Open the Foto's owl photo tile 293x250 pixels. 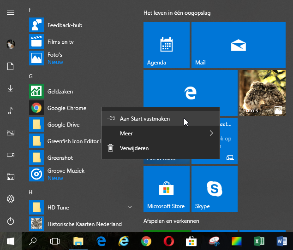coord(263,93)
